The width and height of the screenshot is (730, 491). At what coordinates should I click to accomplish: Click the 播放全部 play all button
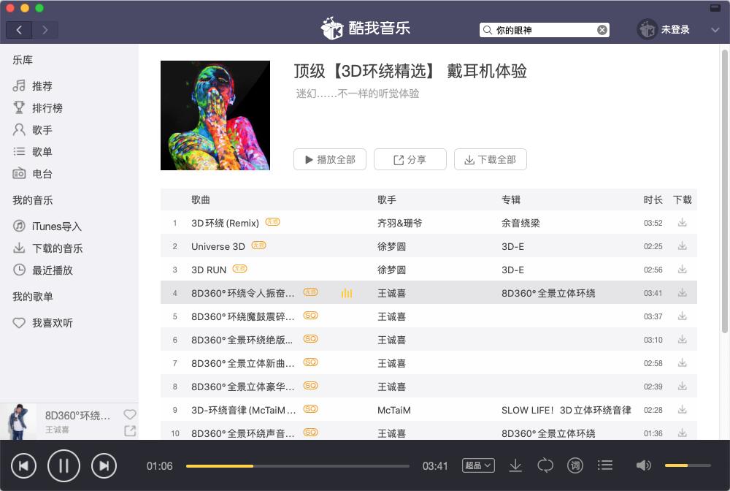click(329, 159)
